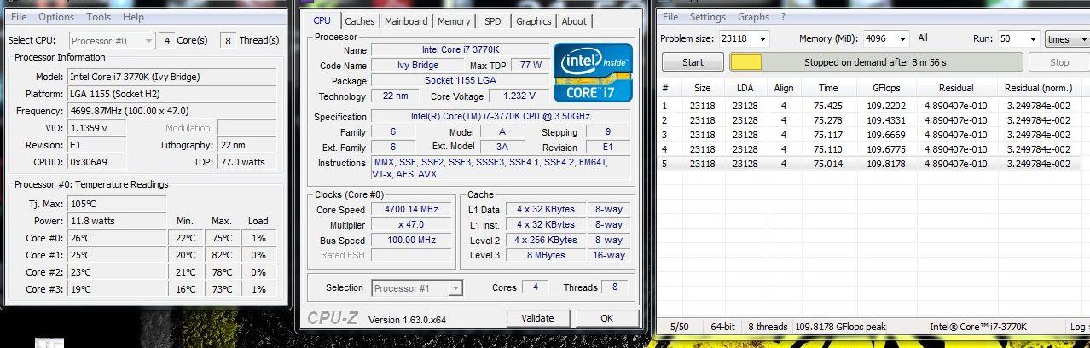The height and width of the screenshot is (348, 1090).
Task: Switch to the Caches tab in CPU-Z
Action: (360, 22)
